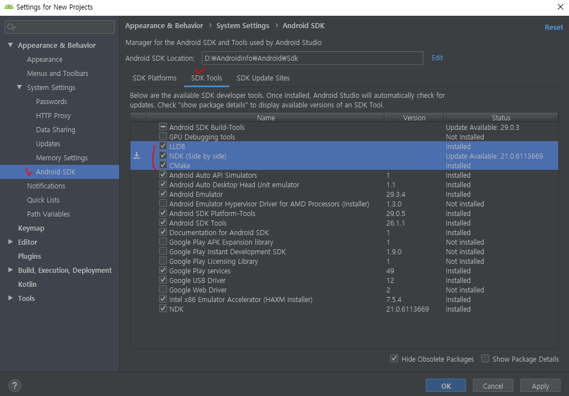
Task: Check the GPU Debugging tools checkbox
Action: click(x=163, y=137)
